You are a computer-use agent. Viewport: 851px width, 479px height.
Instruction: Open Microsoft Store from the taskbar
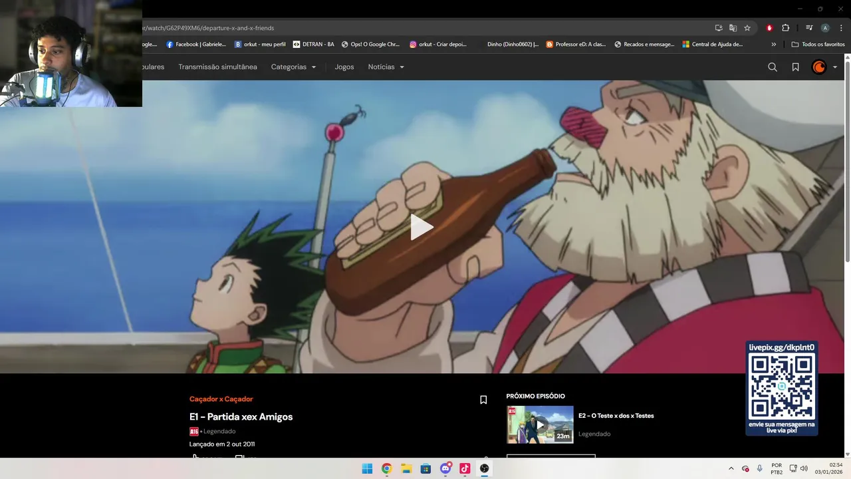coord(425,468)
